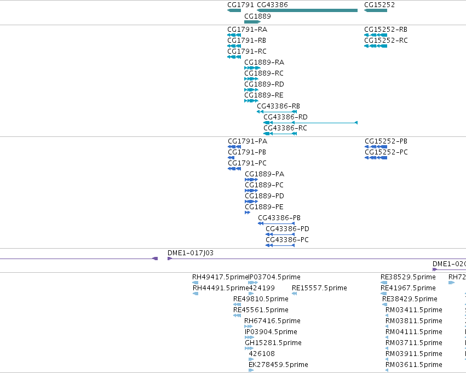
Task: Open EST RM03411.5prime
Action: [414, 311]
